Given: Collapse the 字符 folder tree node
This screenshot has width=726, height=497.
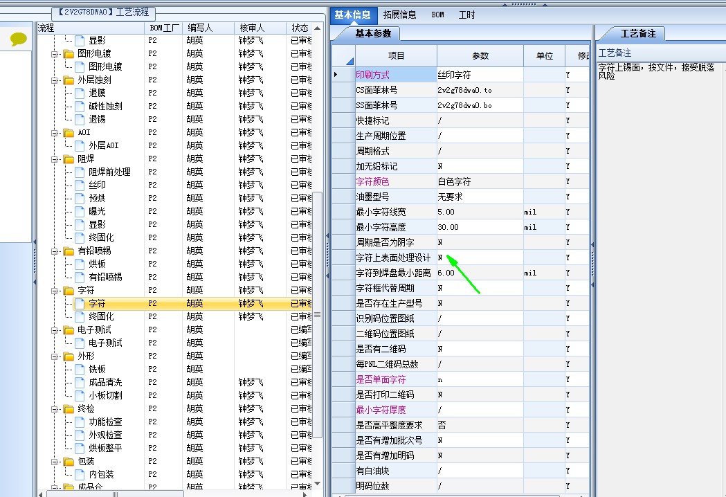Looking at the screenshot, I should 55,291.
